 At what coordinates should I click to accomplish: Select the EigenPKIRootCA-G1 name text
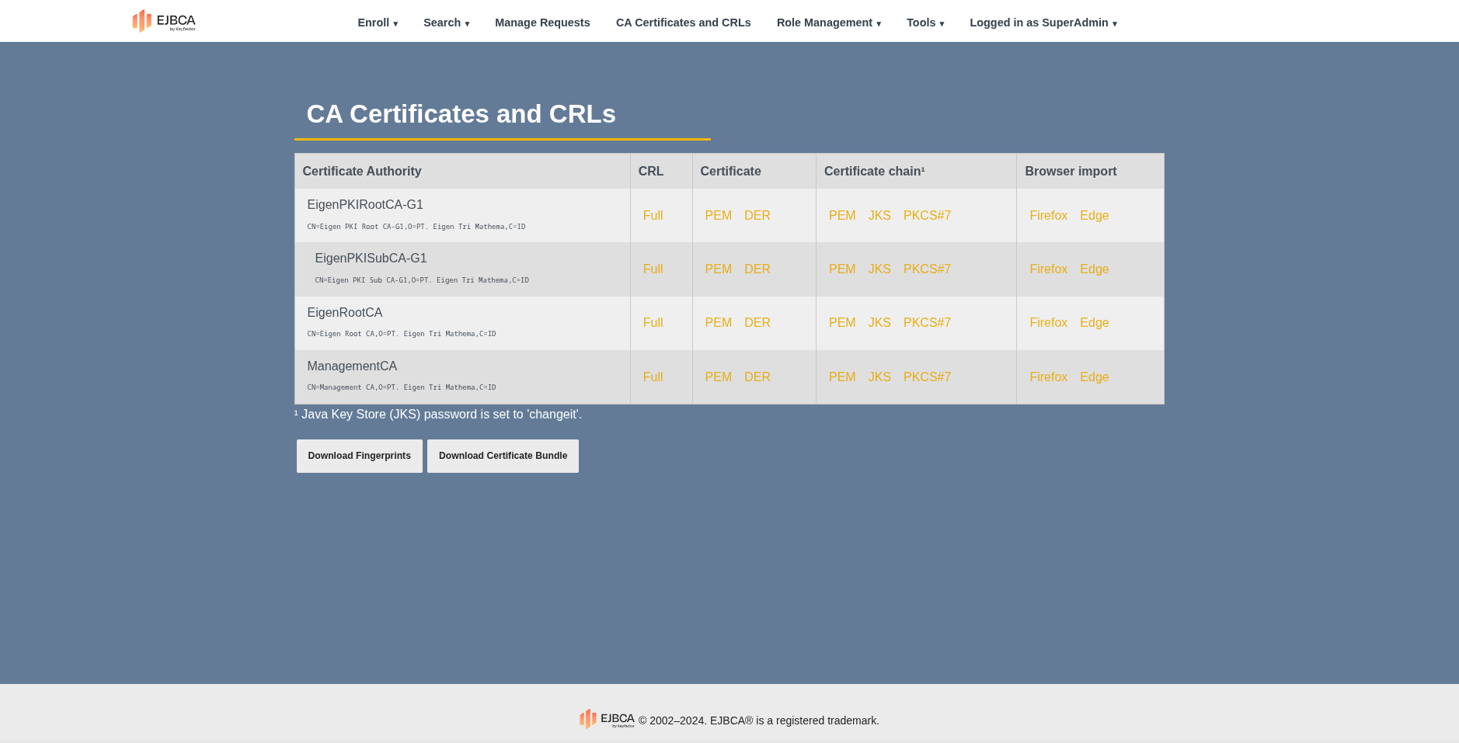pyautogui.click(x=365, y=205)
